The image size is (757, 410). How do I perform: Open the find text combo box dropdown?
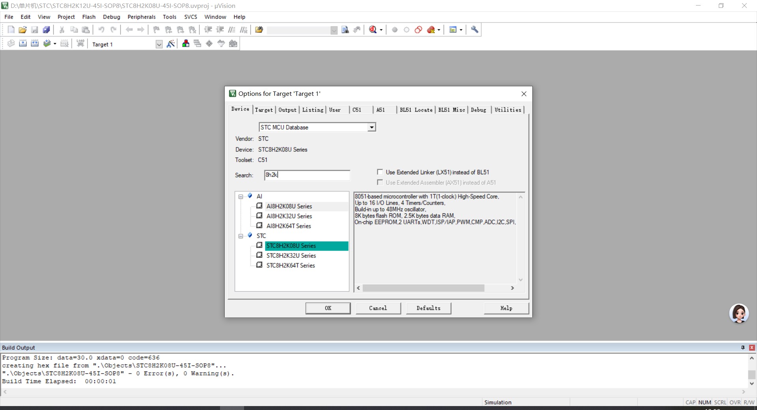point(334,30)
